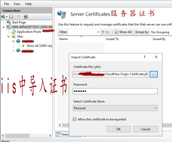
Task: Click OK in Import Certificate dialog
Action: point(118,129)
